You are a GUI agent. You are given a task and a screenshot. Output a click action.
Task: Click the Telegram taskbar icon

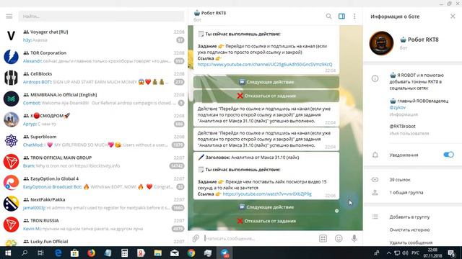click(225, 253)
